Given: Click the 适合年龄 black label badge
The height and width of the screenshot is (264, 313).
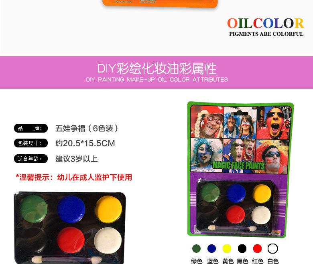Looking at the screenshot, I should tap(31, 159).
